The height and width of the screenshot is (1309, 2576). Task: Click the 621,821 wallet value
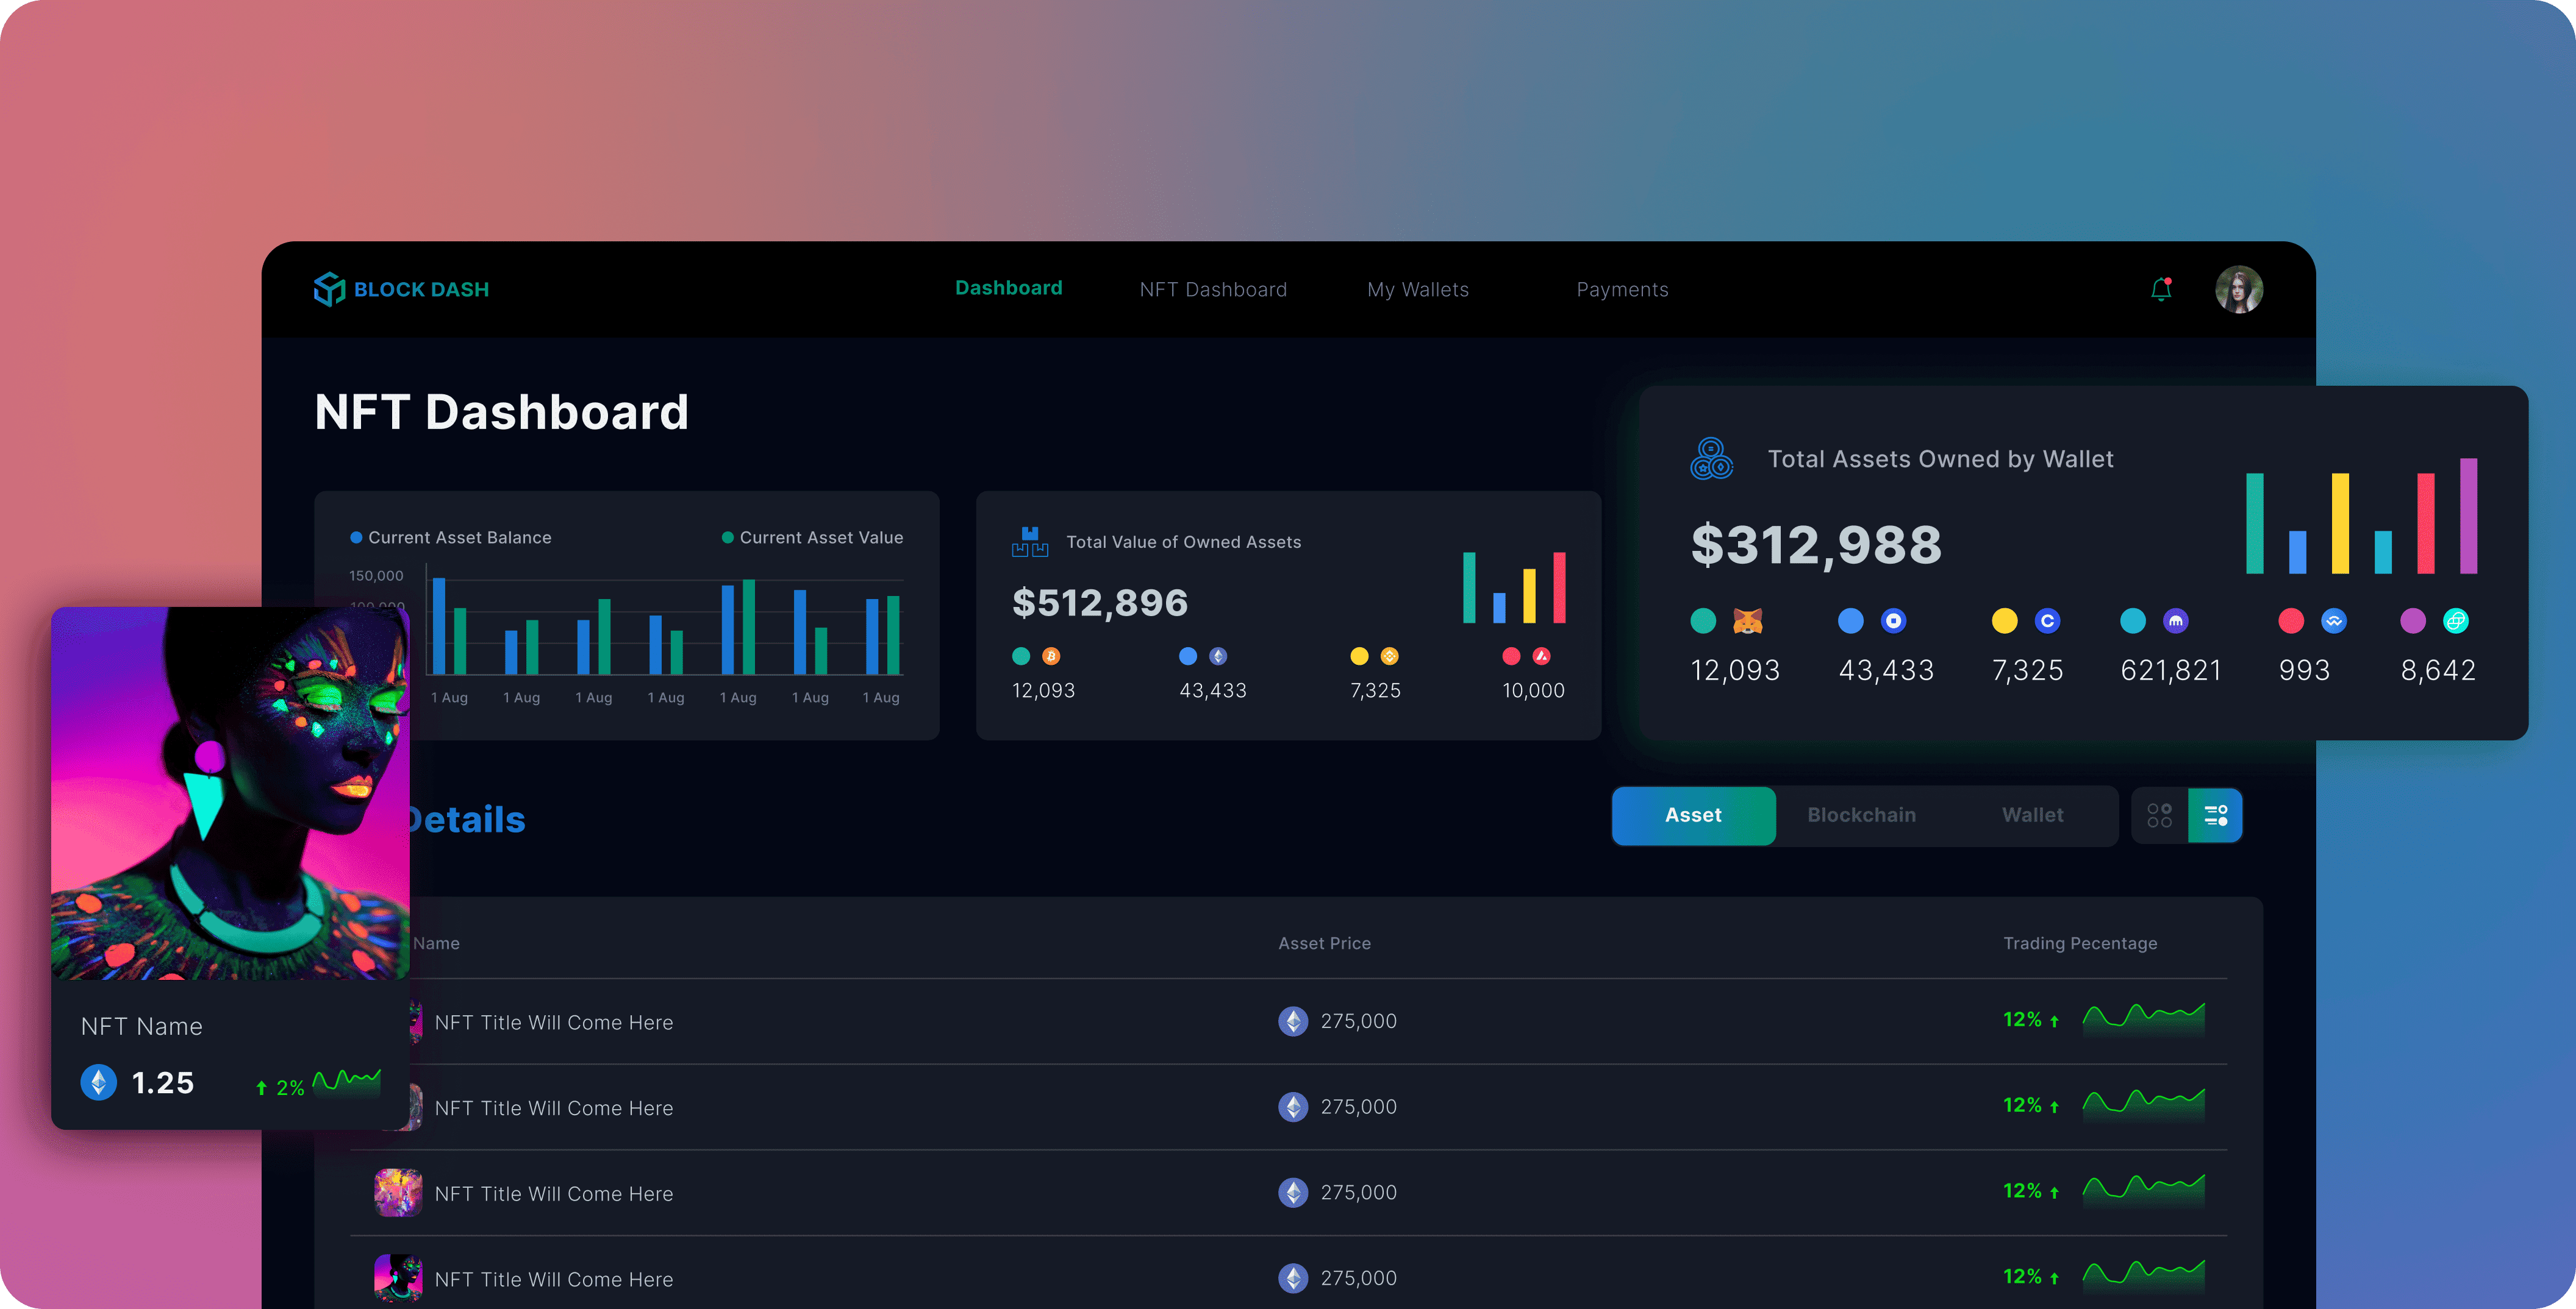2170,670
